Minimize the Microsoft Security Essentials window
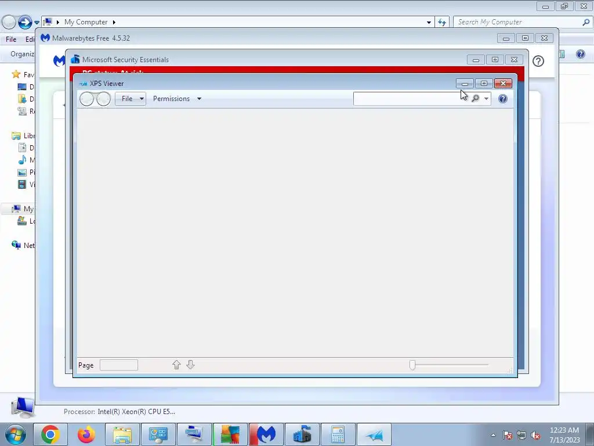This screenshot has height=446, width=594. point(476,60)
